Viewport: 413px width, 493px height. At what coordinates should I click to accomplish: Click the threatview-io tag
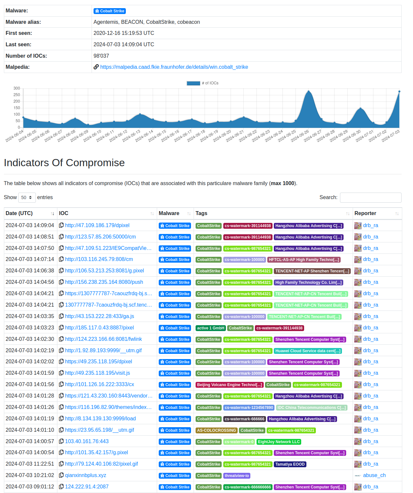click(237, 475)
